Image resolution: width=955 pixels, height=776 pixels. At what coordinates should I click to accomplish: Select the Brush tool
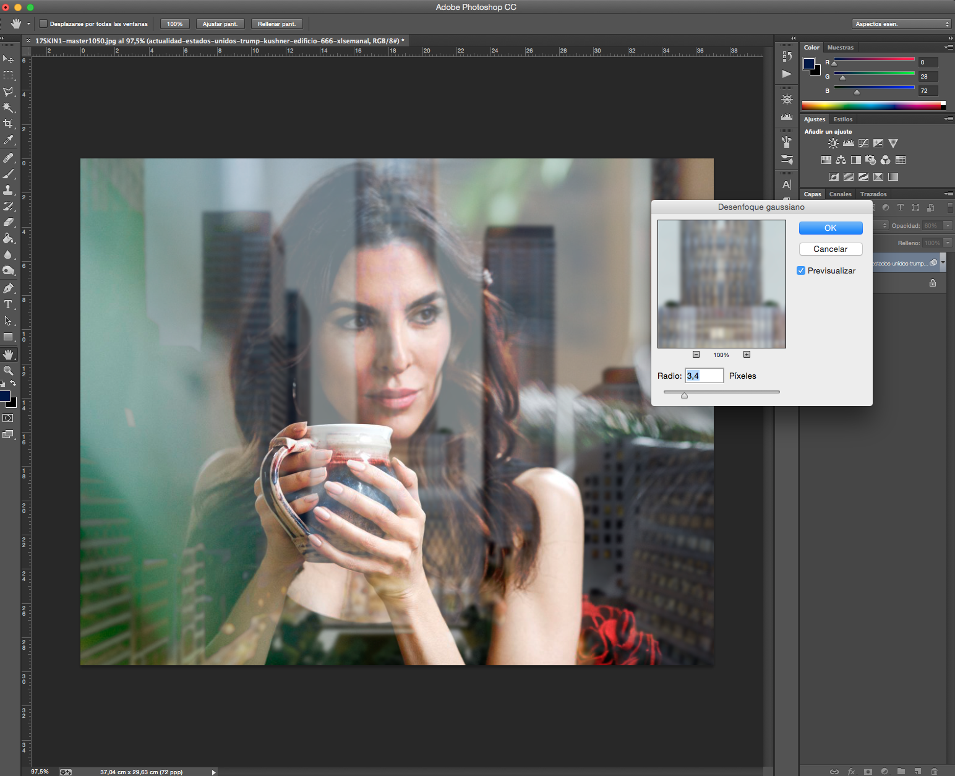pos(8,174)
